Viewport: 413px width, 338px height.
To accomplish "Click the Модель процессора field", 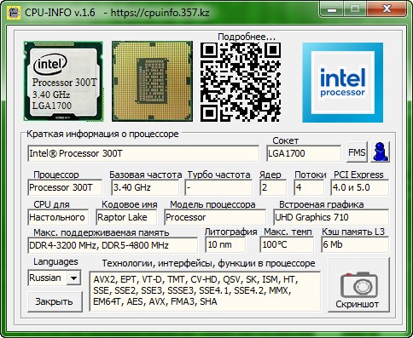I will point(215,217).
